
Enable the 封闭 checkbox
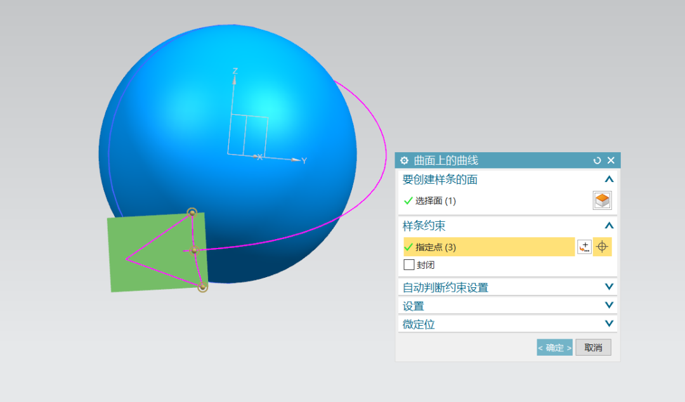pyautogui.click(x=409, y=264)
